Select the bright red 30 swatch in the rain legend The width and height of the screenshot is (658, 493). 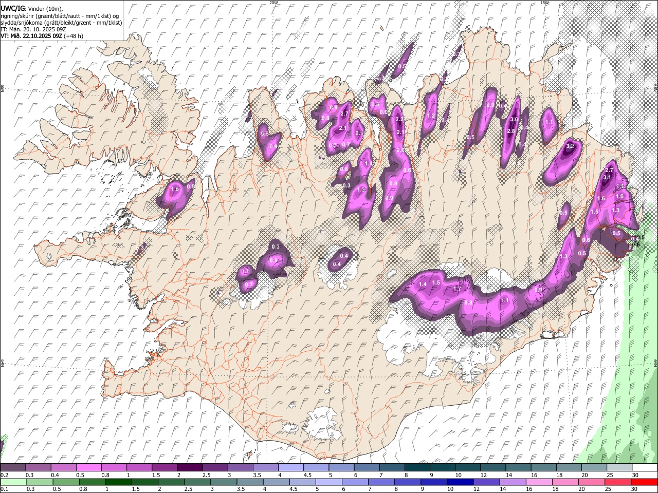[x=644, y=482]
